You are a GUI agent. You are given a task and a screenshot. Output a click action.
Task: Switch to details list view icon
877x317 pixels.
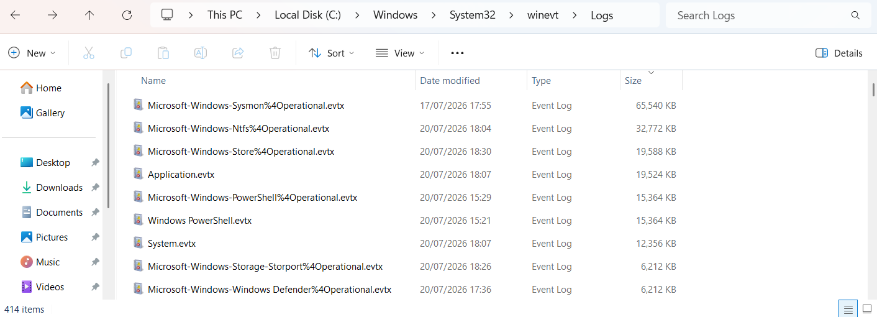coord(847,309)
